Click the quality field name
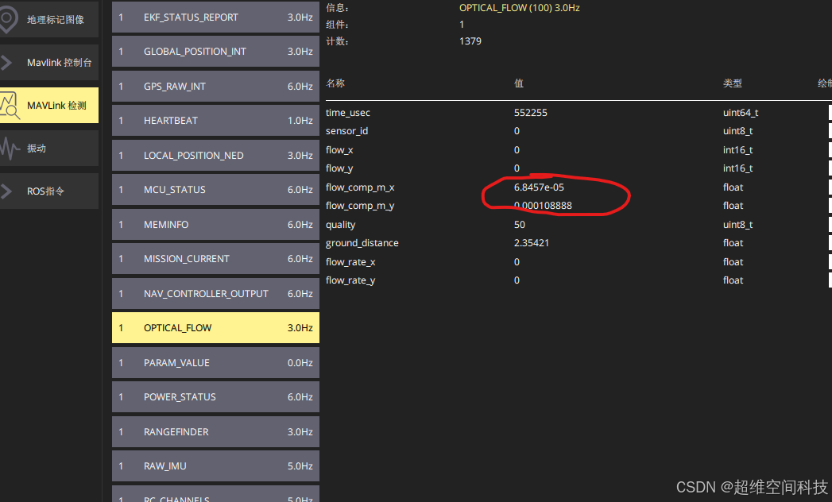The width and height of the screenshot is (832, 502). click(x=341, y=225)
